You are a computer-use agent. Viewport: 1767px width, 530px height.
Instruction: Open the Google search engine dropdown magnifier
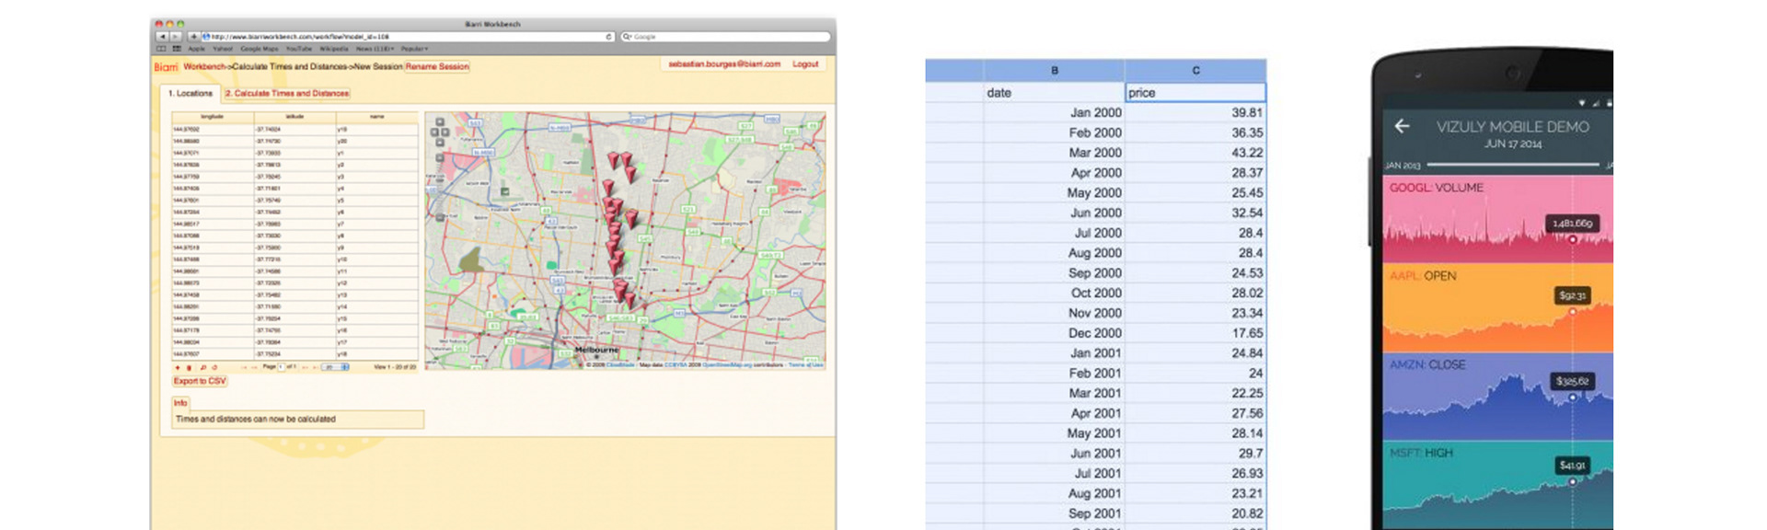tap(627, 37)
